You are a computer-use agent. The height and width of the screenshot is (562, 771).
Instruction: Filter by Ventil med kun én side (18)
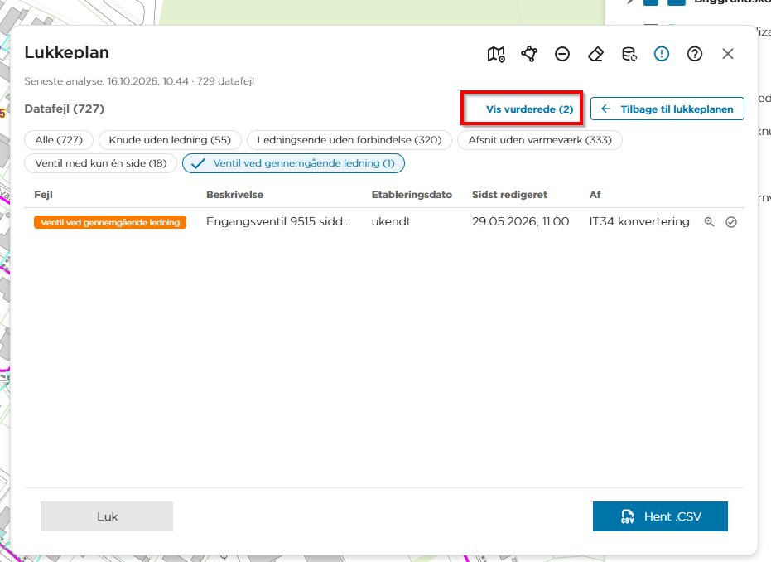coord(100,163)
